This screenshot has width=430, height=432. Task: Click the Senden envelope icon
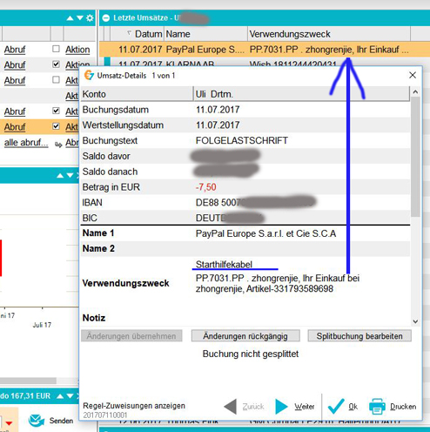37,420
